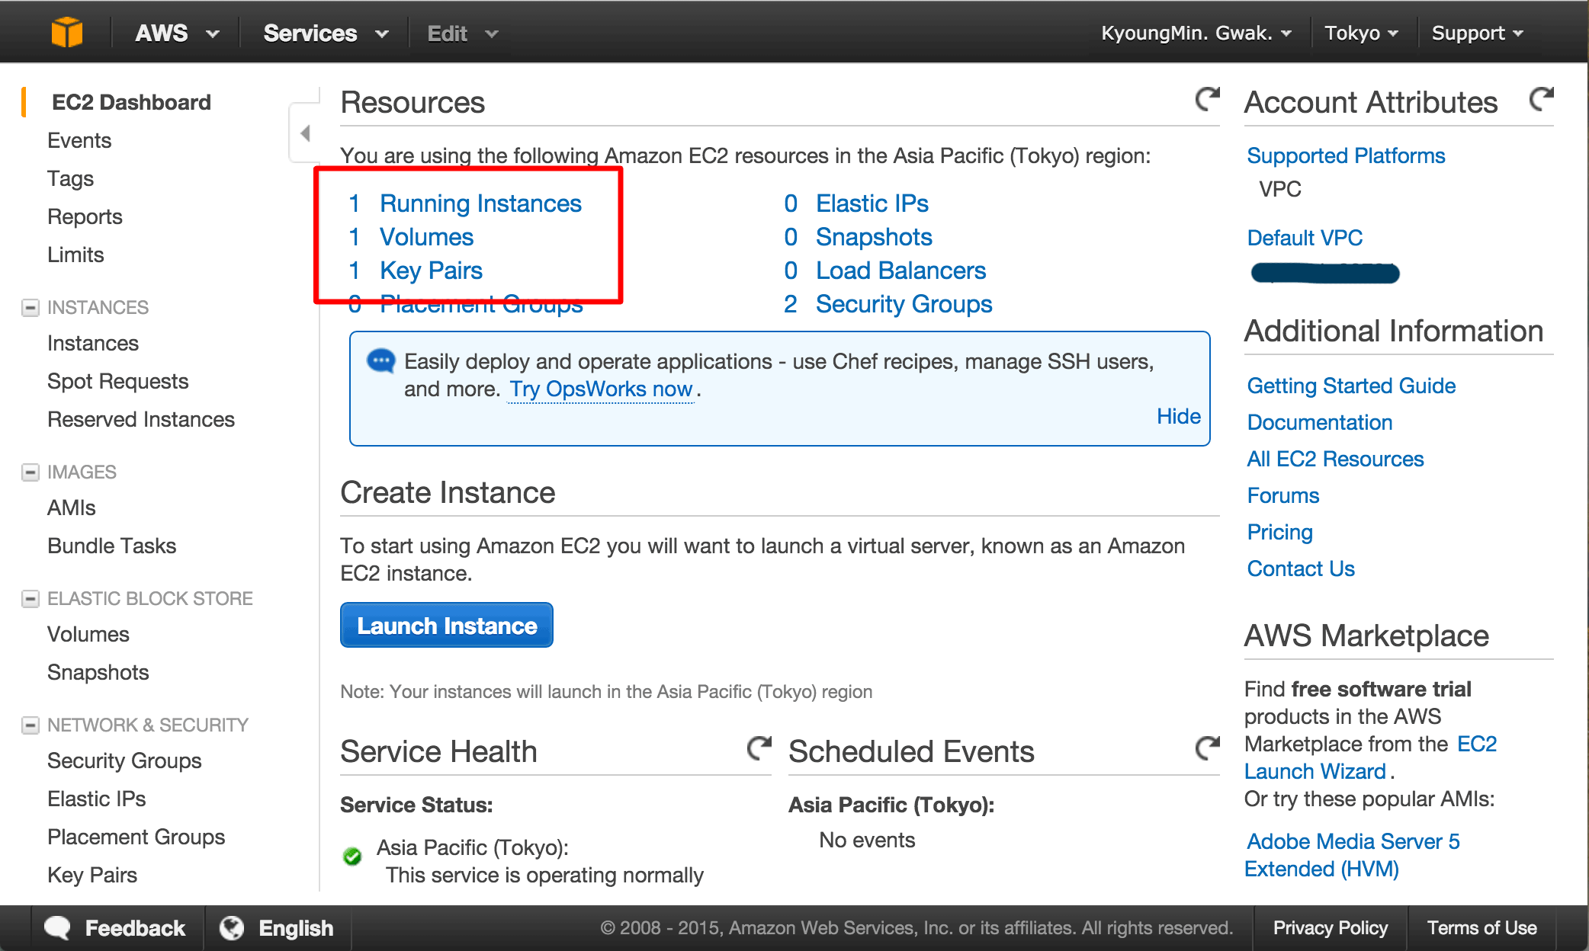The width and height of the screenshot is (1589, 951).
Task: Open Events in the sidebar
Action: [x=79, y=140]
